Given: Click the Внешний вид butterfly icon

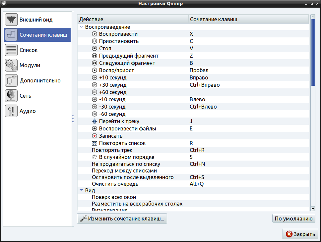Looking at the screenshot, I should click(11, 20).
